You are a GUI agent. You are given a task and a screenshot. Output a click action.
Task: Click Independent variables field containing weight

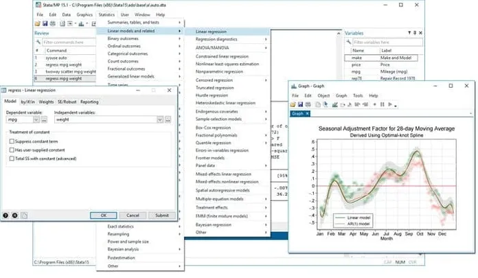(x=106, y=120)
